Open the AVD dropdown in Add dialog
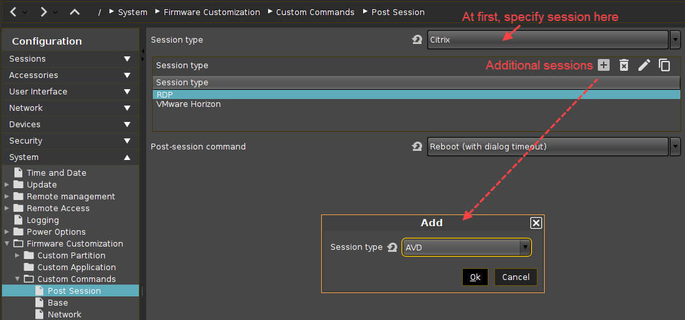Image resolution: width=685 pixels, height=320 pixels. (x=524, y=247)
